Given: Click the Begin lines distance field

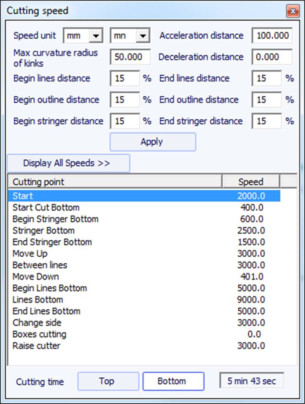Looking at the screenshot, I should click(125, 78).
